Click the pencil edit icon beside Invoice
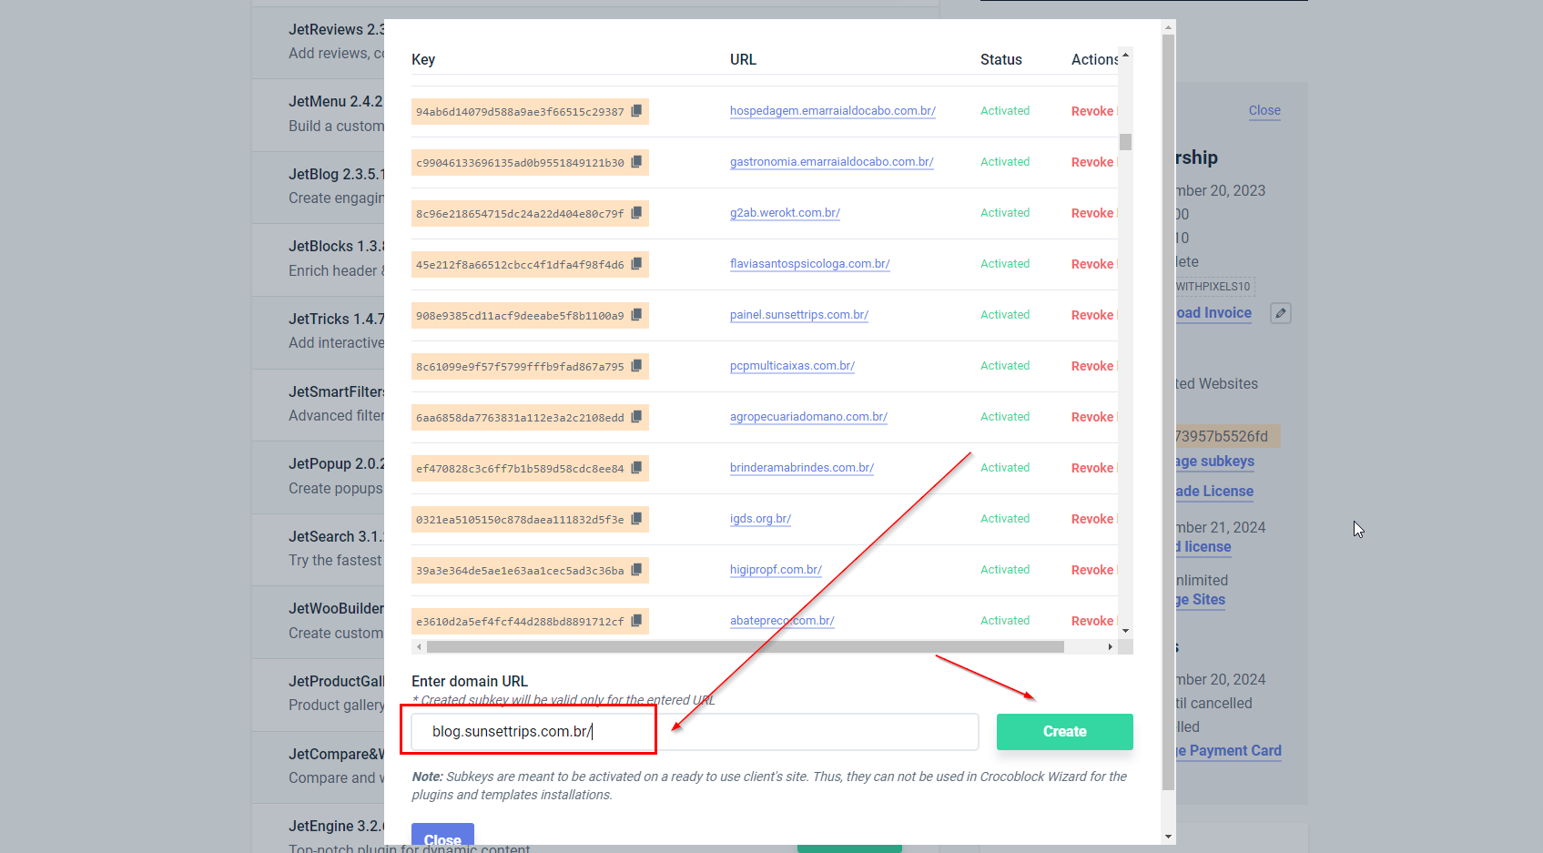The height and width of the screenshot is (853, 1543). (x=1280, y=313)
